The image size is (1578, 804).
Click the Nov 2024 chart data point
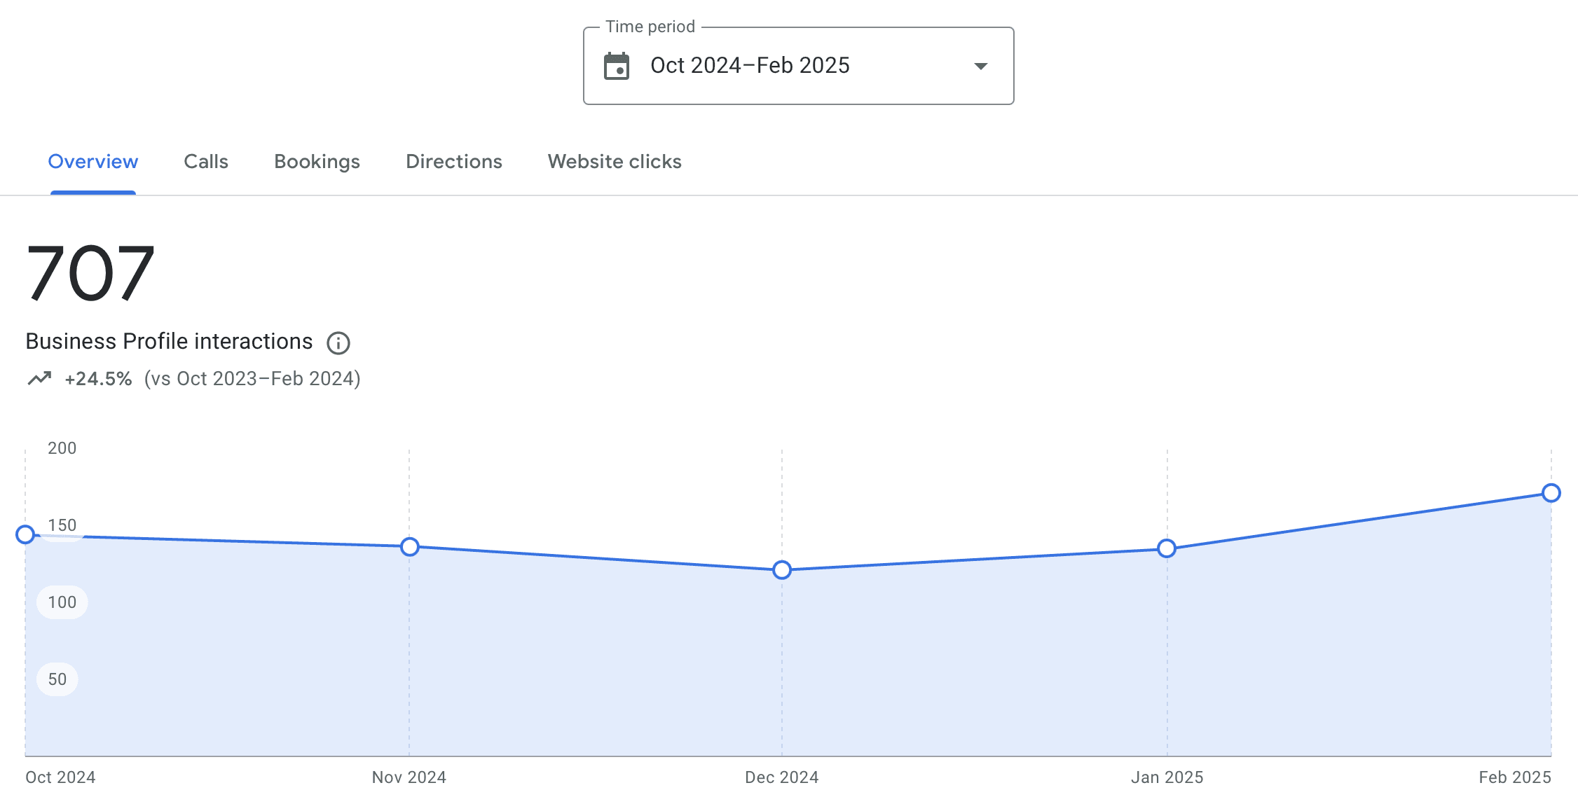point(410,547)
